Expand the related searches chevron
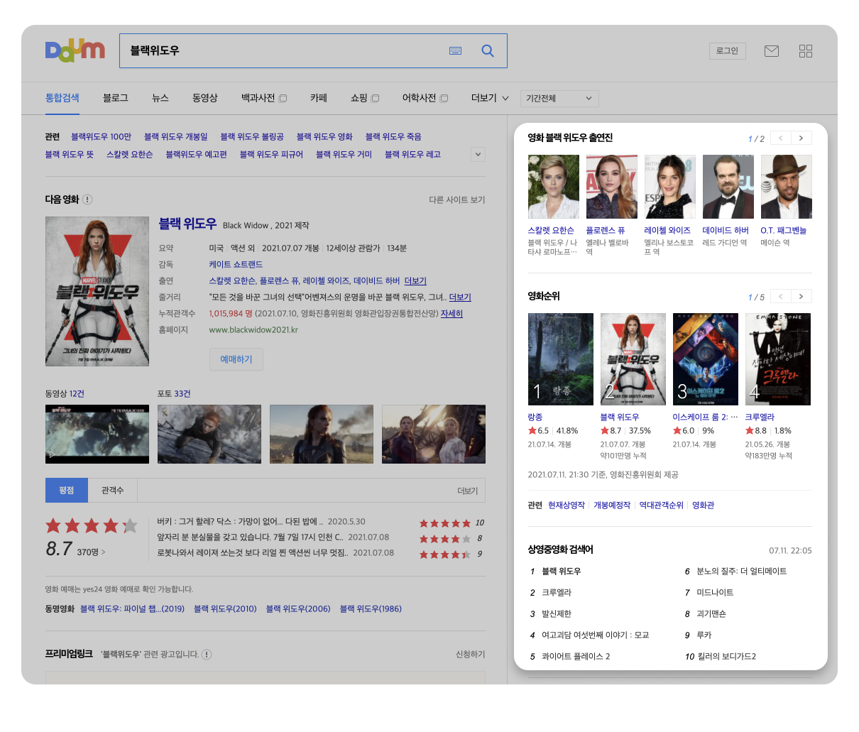 [x=478, y=154]
